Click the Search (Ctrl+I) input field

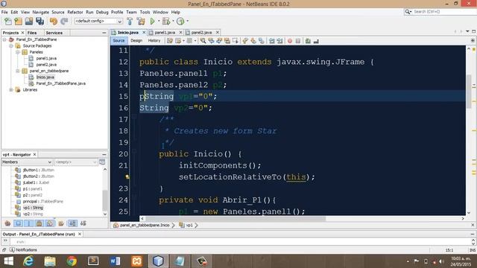point(443,12)
